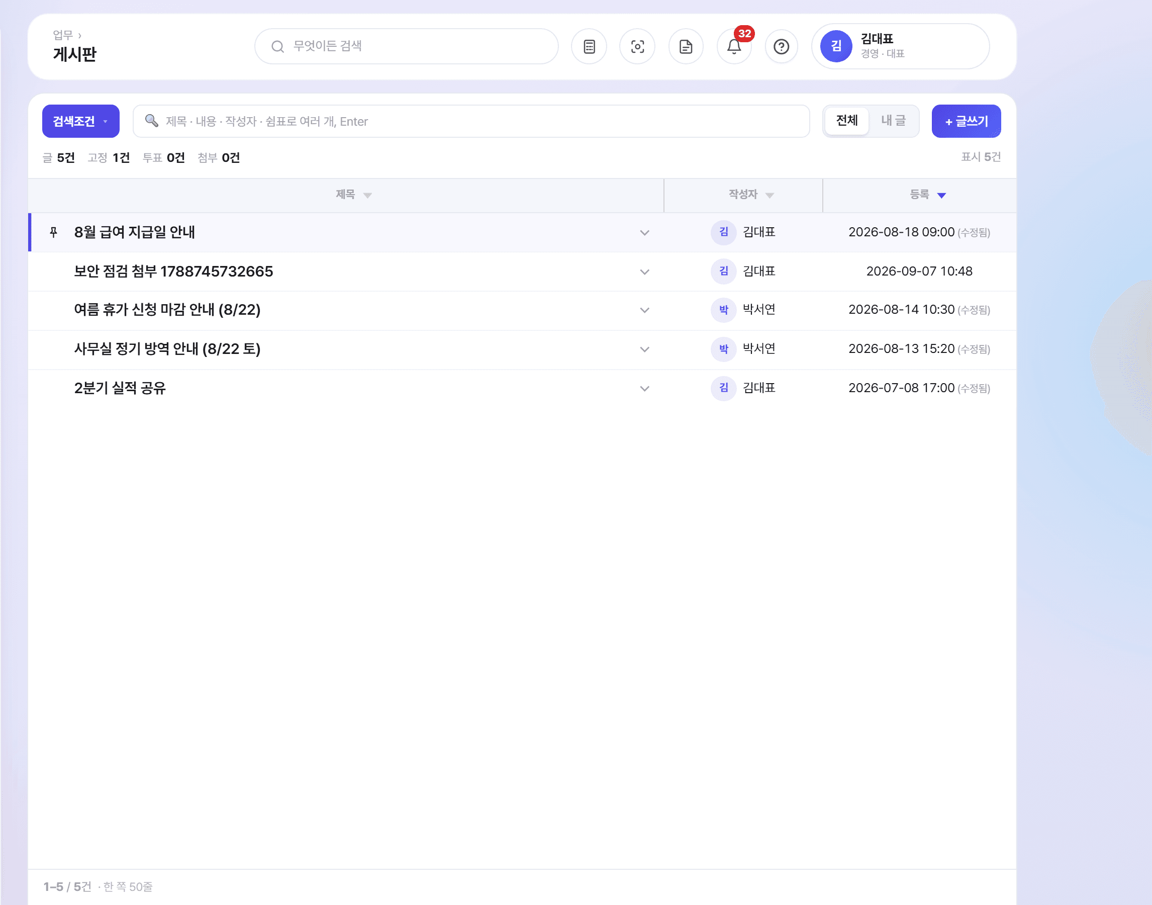Select the 전체 tab
The image size is (1152, 905).
pos(846,121)
